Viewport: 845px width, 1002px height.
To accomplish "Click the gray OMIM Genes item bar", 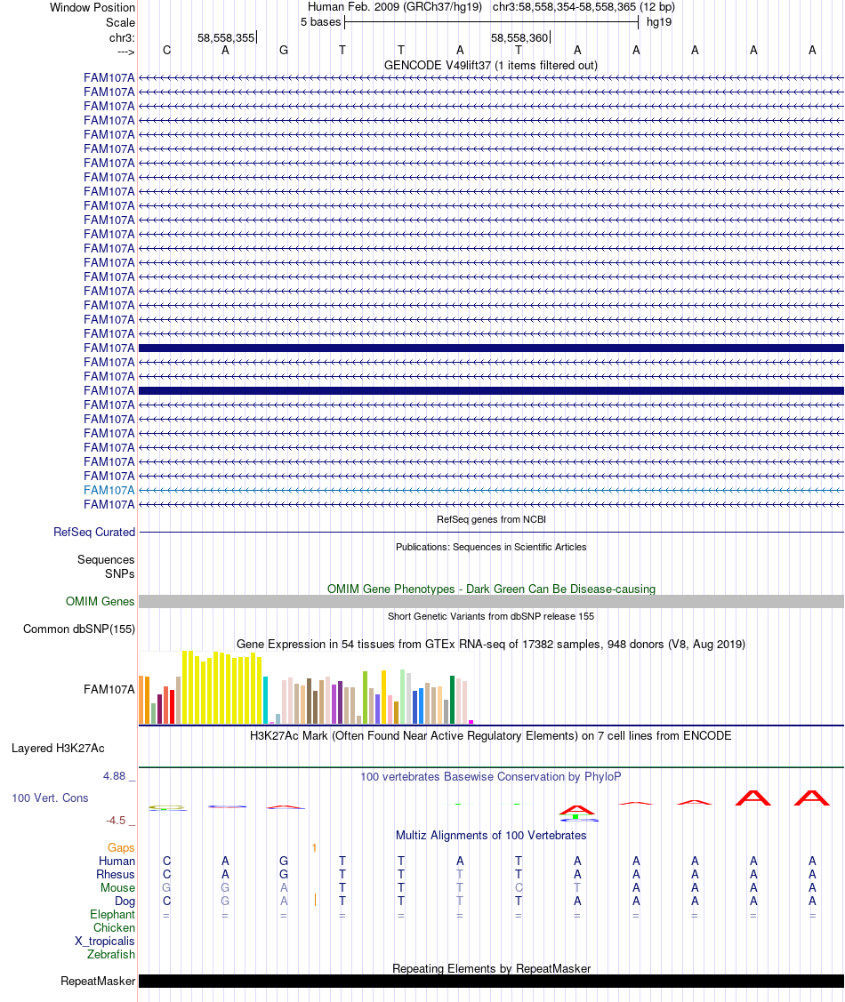I will [491, 601].
